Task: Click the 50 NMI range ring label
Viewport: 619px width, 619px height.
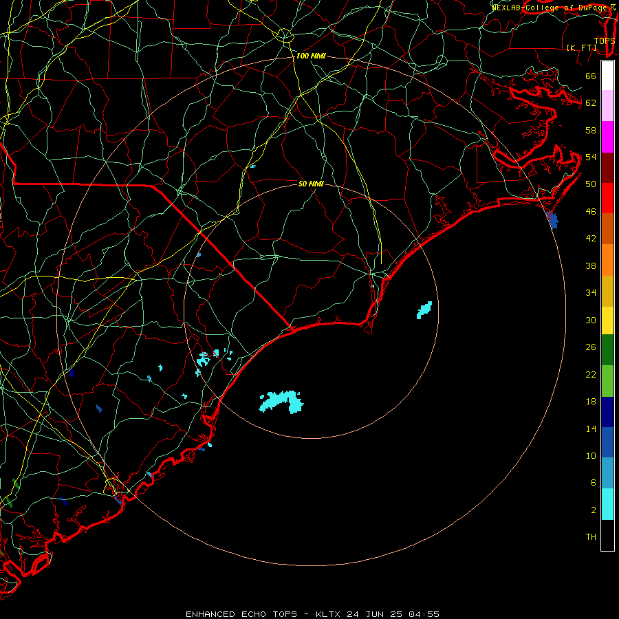Action: coord(311,184)
